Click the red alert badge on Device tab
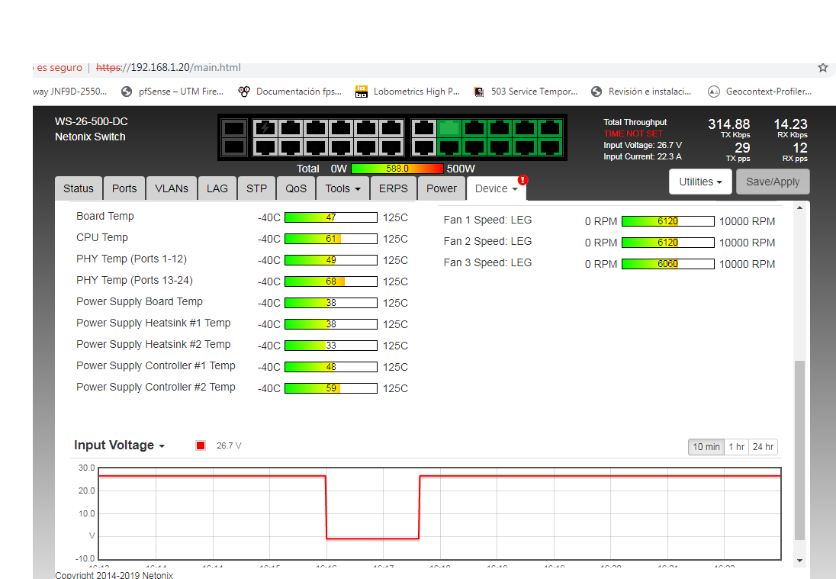 point(522,180)
